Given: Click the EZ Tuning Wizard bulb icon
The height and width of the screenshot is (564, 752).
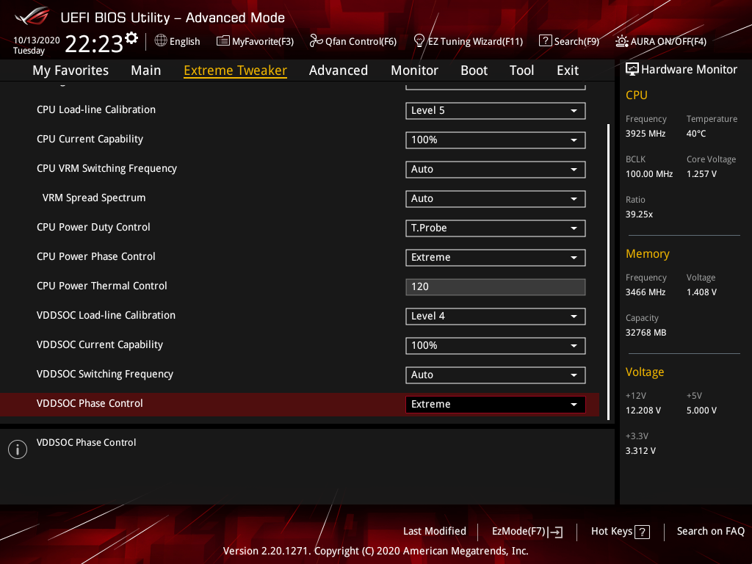Looking at the screenshot, I should click(x=419, y=41).
